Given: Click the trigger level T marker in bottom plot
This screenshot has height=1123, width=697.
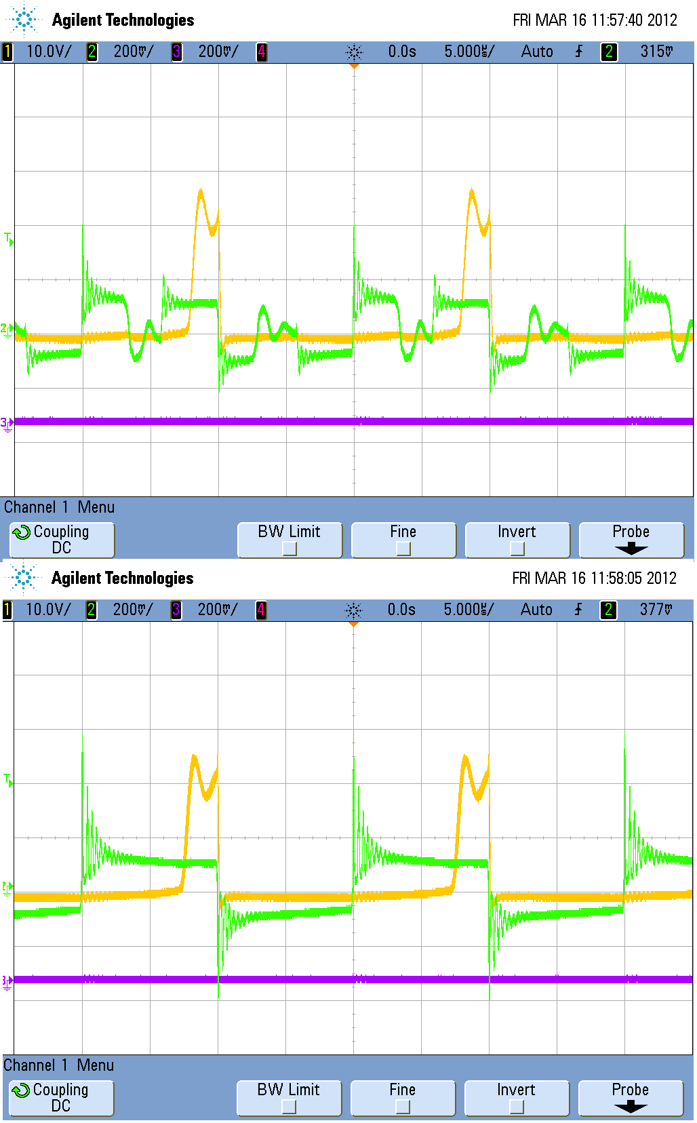Looking at the screenshot, I should point(8,781).
